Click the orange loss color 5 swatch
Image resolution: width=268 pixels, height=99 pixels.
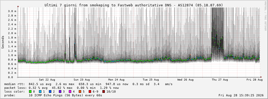click(80, 92)
